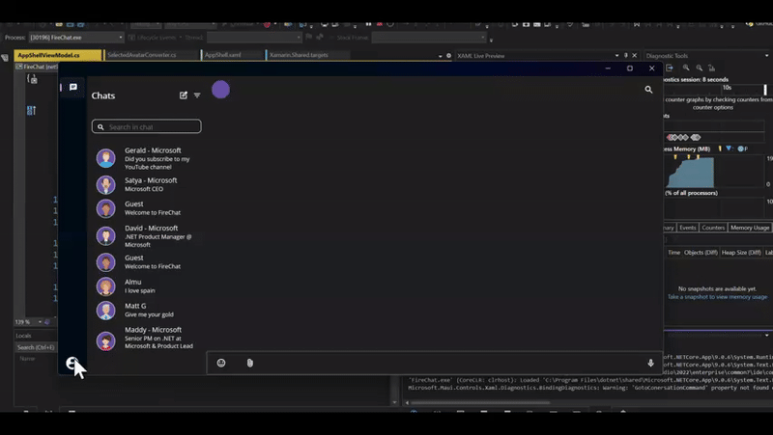The height and width of the screenshot is (435, 773).
Task: Click the Pause debugging icon in toolbar
Action: click(x=368, y=23)
